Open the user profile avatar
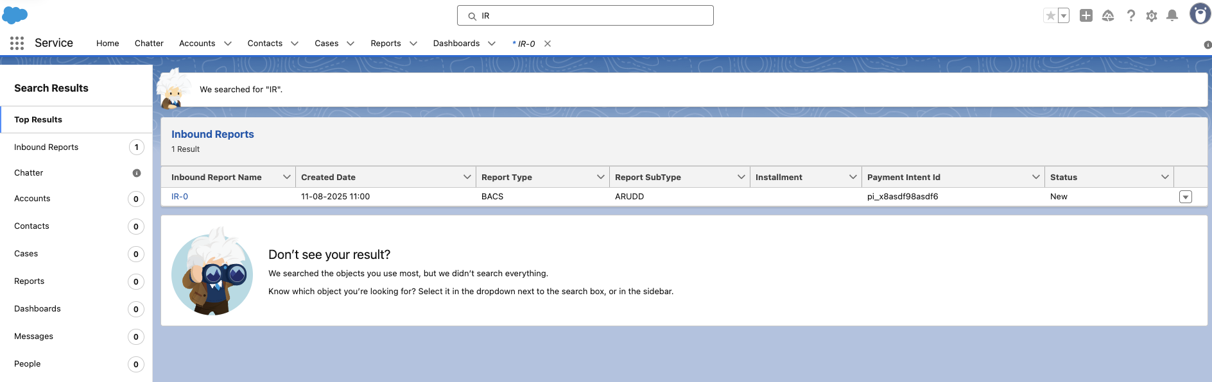Image resolution: width=1212 pixels, height=382 pixels. pos(1200,13)
